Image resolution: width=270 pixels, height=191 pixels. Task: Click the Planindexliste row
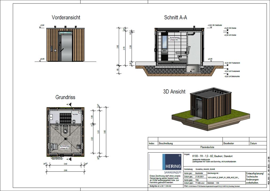(207, 147)
